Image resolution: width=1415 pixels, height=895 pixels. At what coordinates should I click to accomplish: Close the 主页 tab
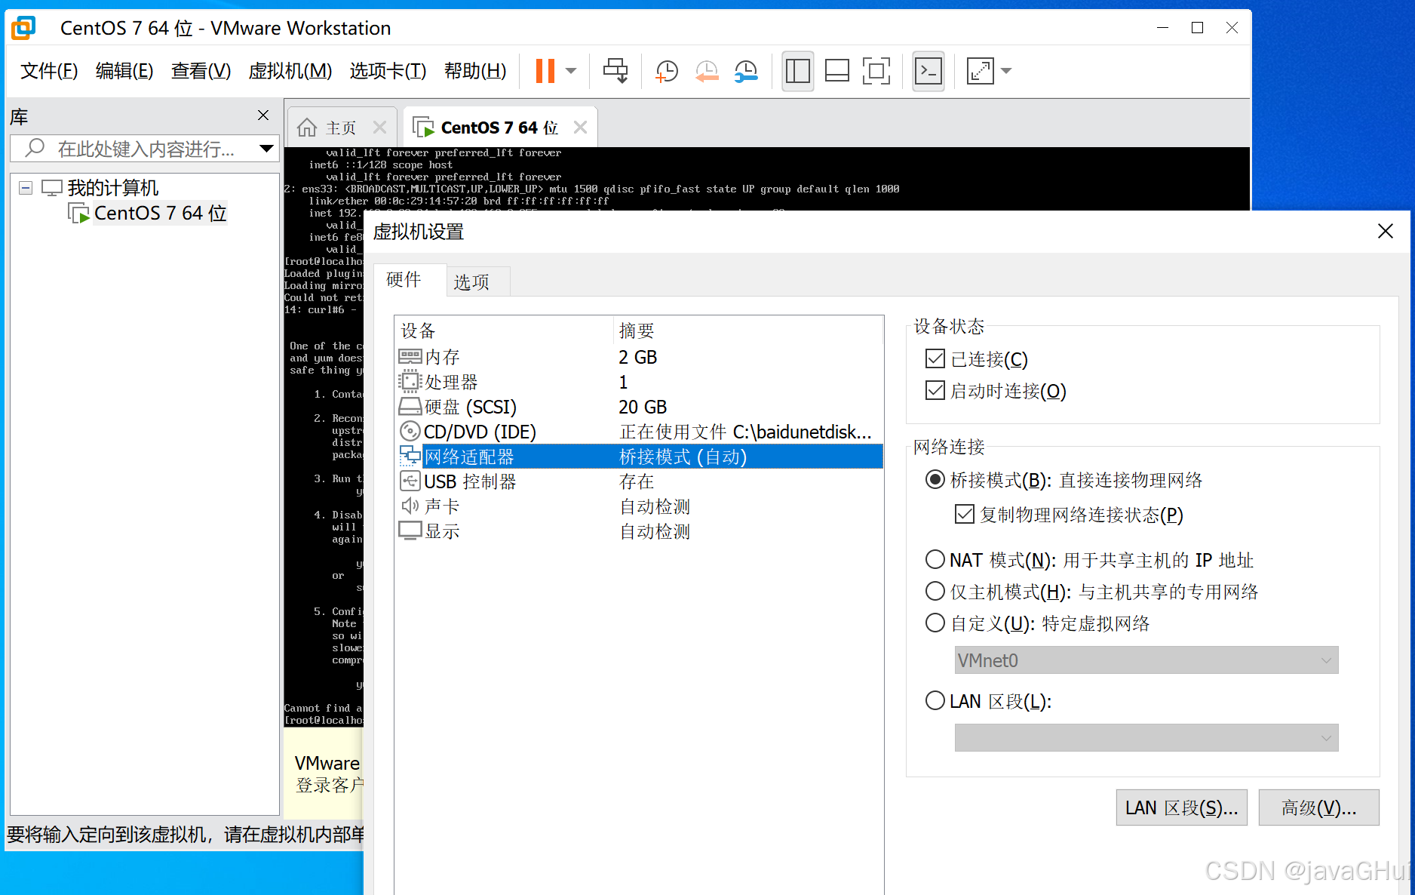[x=379, y=128]
